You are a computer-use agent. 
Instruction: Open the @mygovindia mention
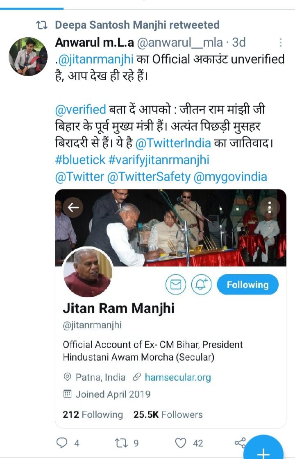click(x=230, y=177)
